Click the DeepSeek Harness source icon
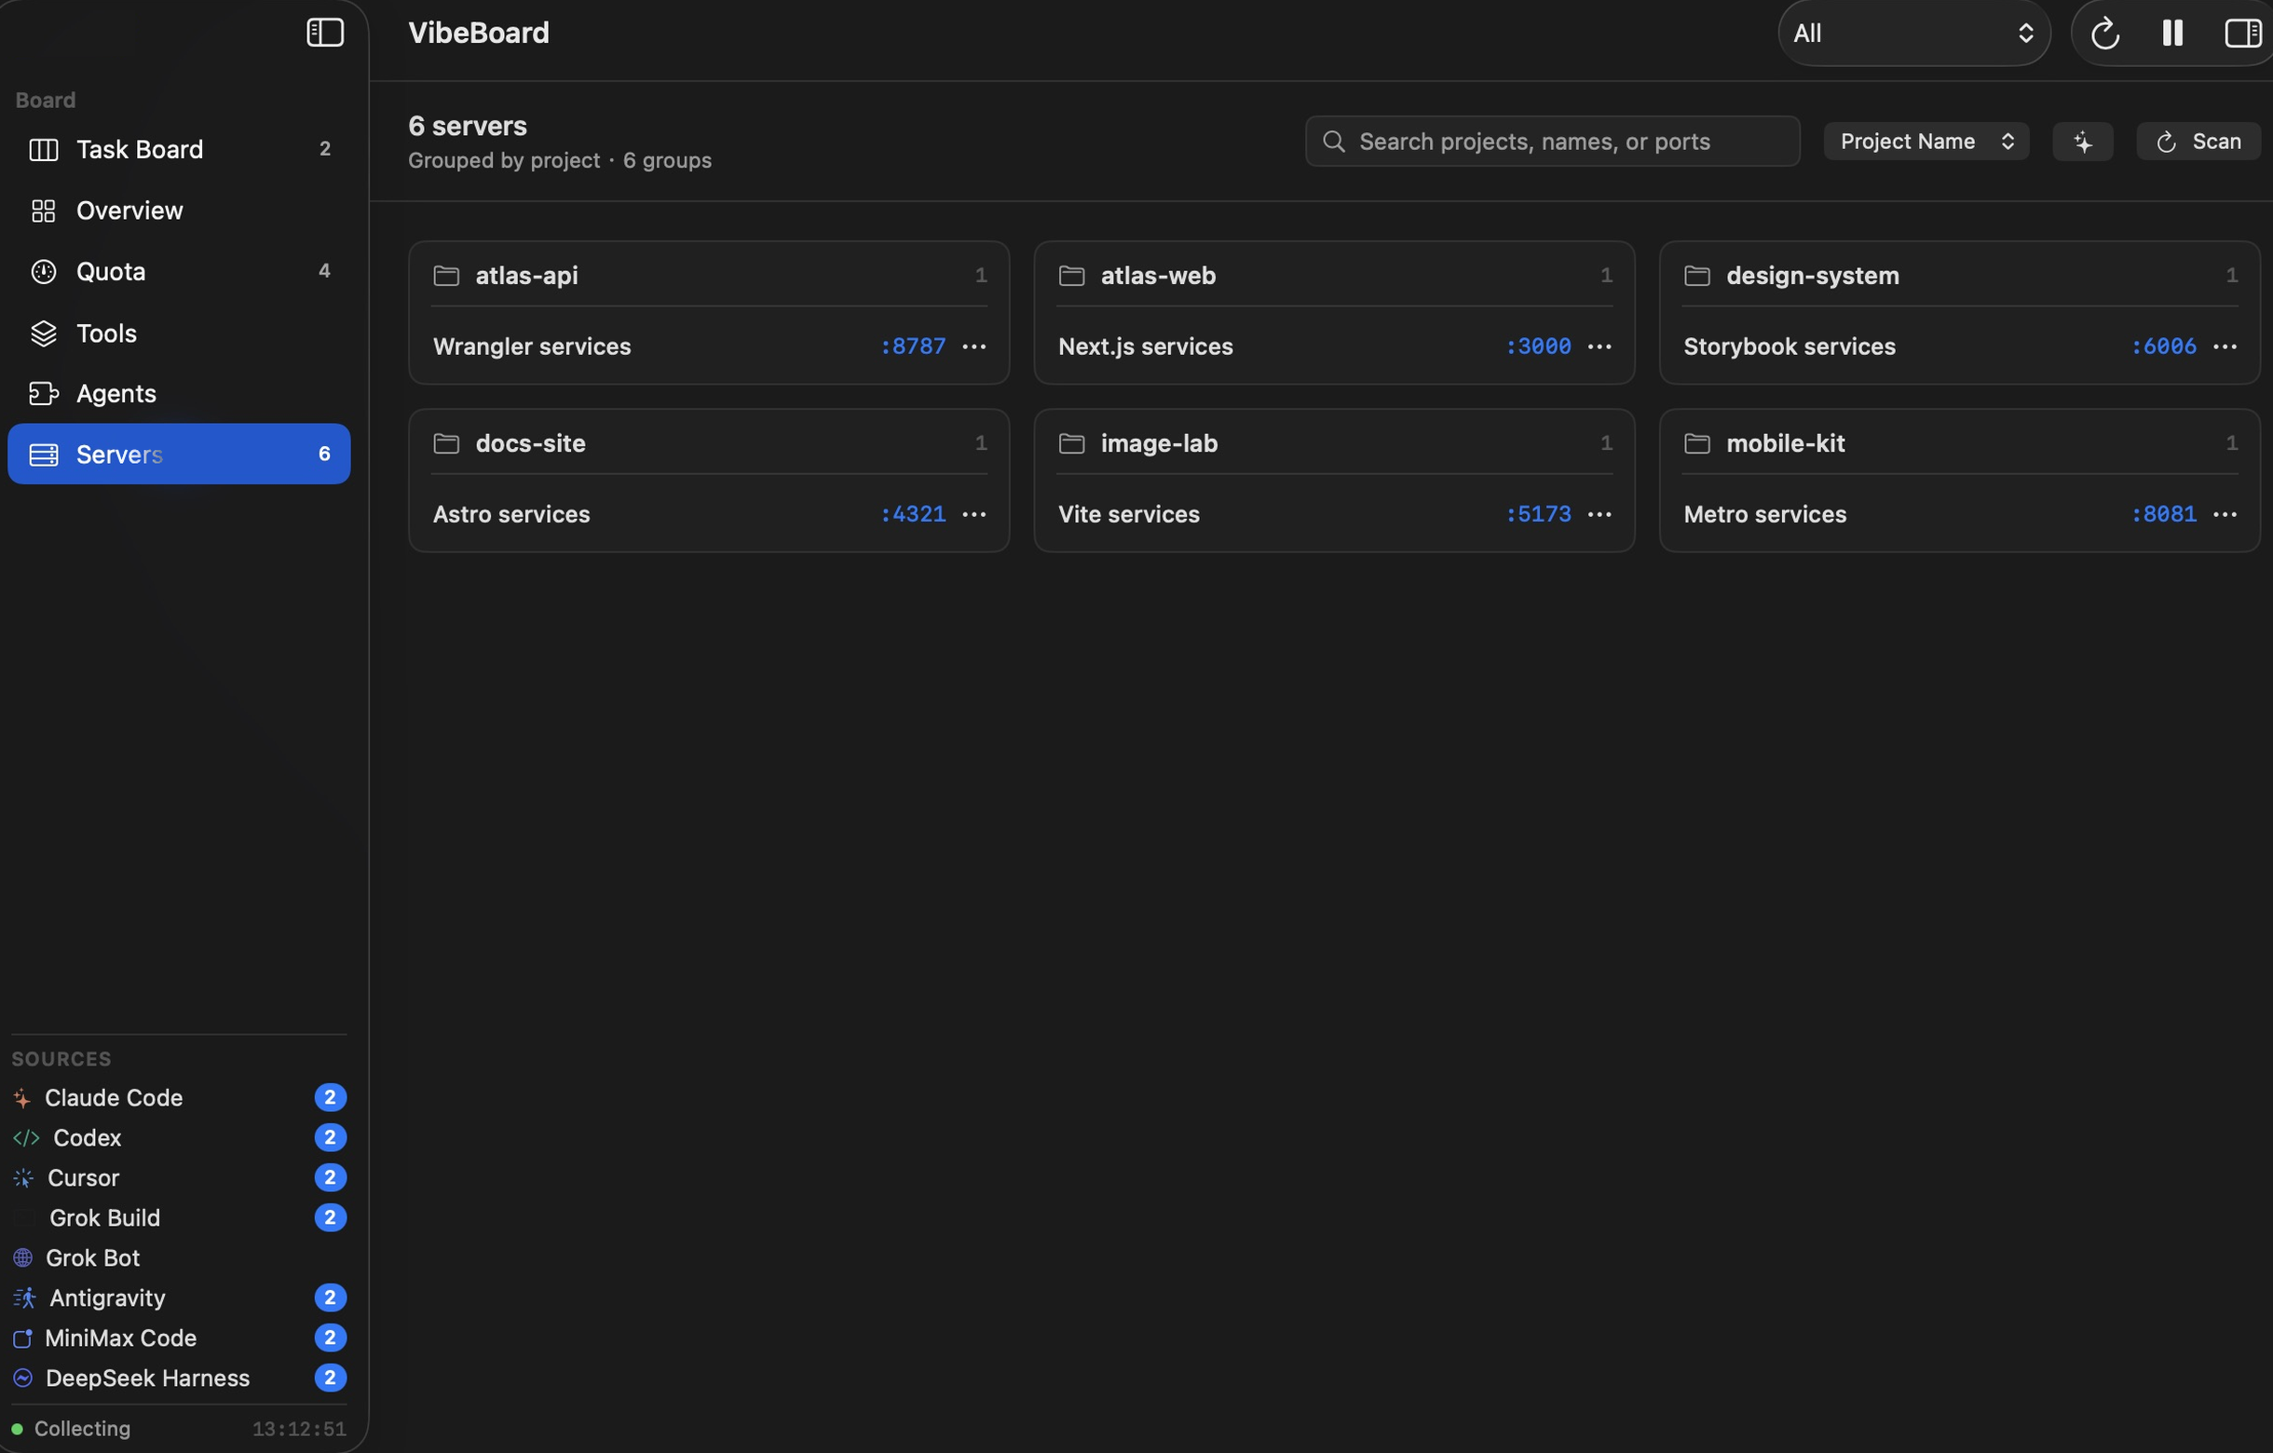2273x1453 pixels. pos(22,1378)
